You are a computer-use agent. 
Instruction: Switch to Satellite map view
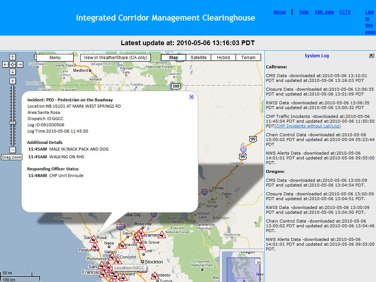(x=198, y=58)
